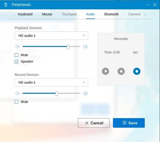This screenshot has width=160, height=142.
Task: Click the recorder stop button
Action: coord(121,71)
